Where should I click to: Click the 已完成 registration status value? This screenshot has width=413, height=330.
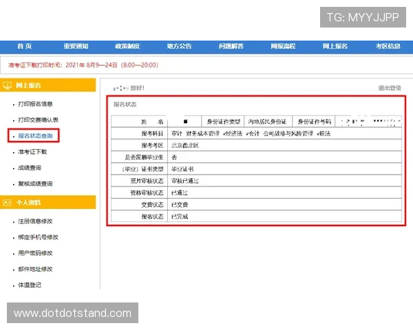180,217
